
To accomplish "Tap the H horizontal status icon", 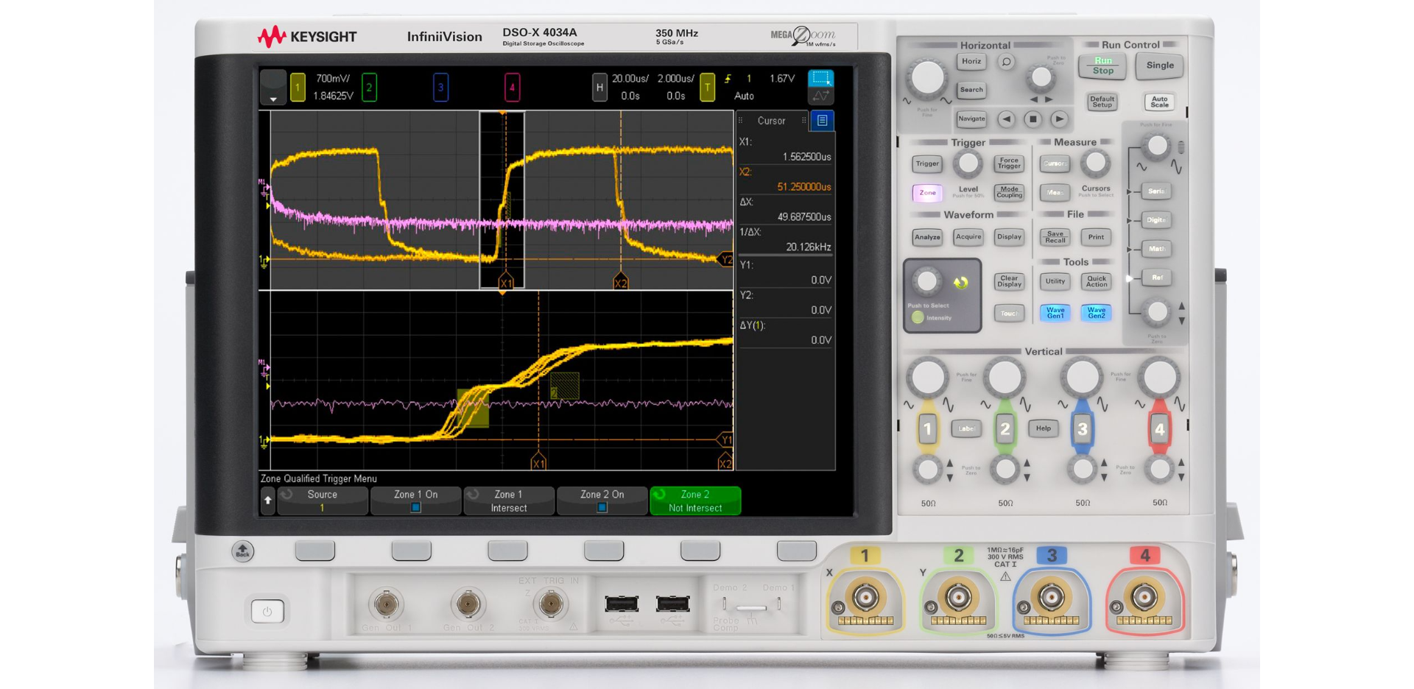I will 600,86.
